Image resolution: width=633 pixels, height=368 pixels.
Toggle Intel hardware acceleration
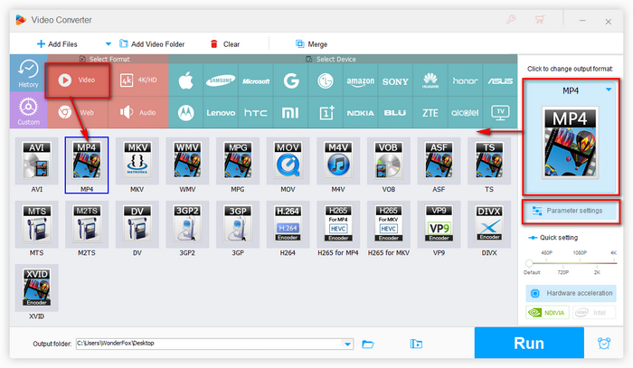593,312
